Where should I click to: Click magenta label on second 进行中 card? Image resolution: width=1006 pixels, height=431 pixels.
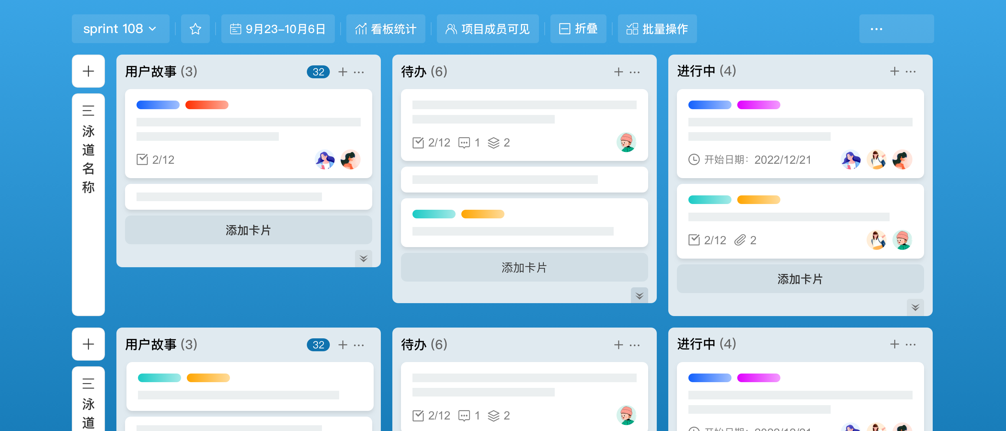tap(758, 377)
